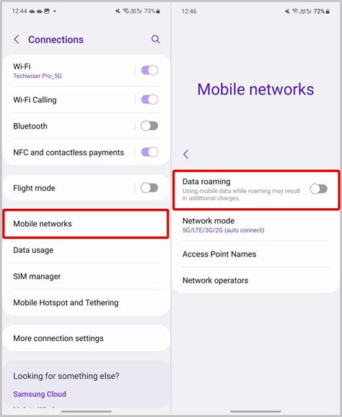This screenshot has width=342, height=417.
Task: Enable the Bluetooth switch
Action: coord(149,126)
